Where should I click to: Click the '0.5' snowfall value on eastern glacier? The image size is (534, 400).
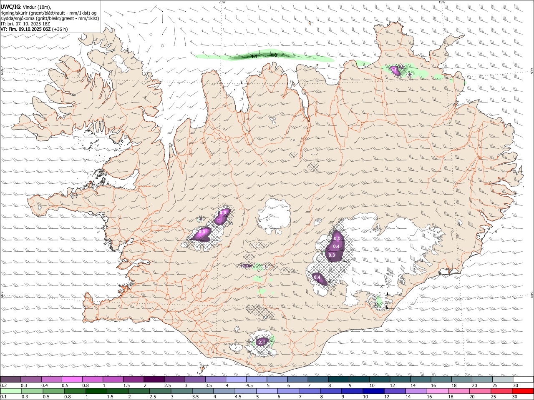point(338,238)
